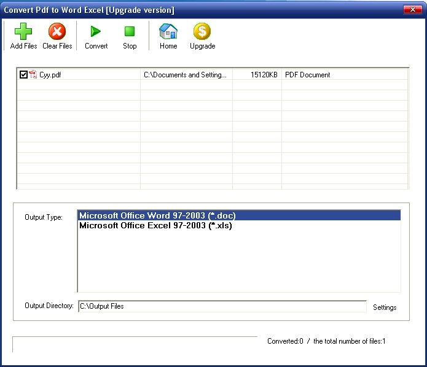This screenshot has width=427, height=367.
Task: Click the conversion progress bar
Action: (135, 344)
